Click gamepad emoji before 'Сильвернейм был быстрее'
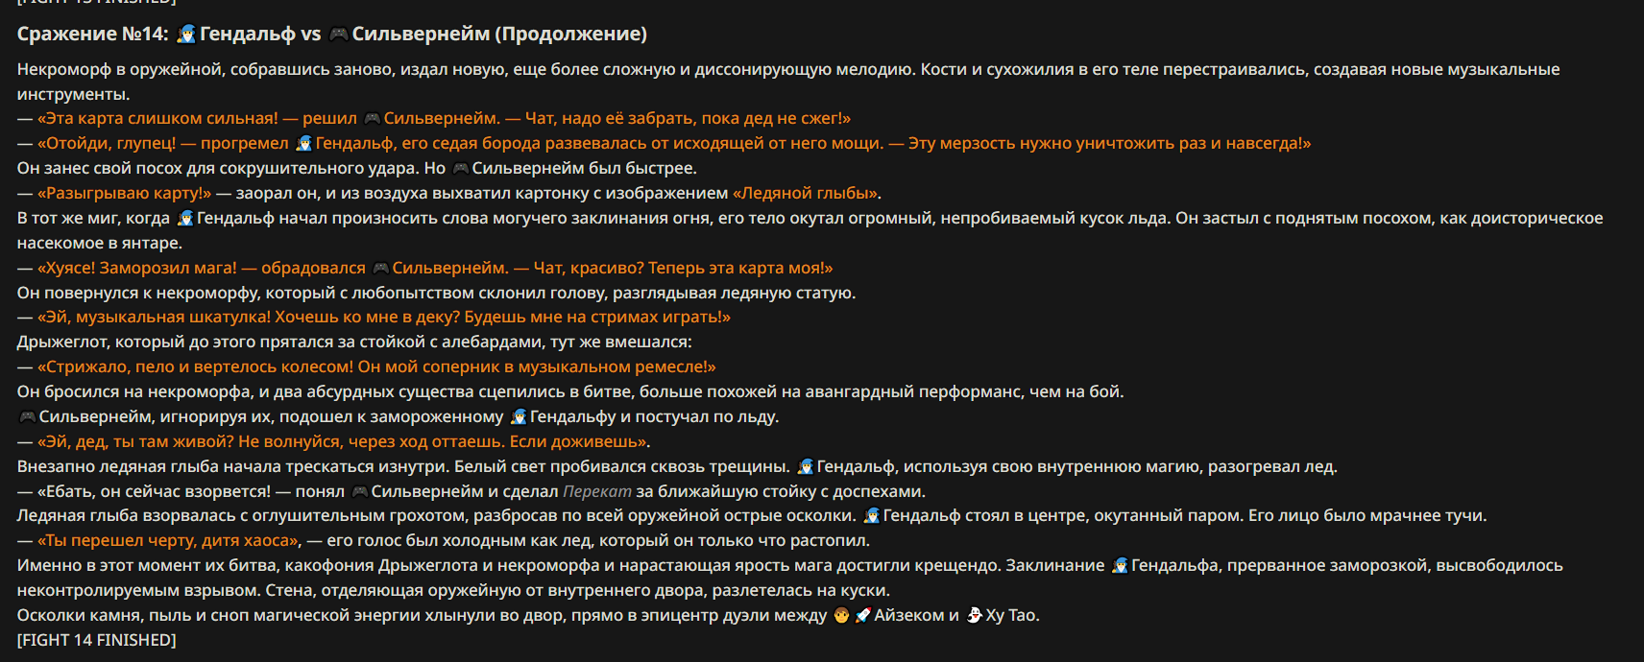This screenshot has height=662, width=1644. (x=460, y=169)
